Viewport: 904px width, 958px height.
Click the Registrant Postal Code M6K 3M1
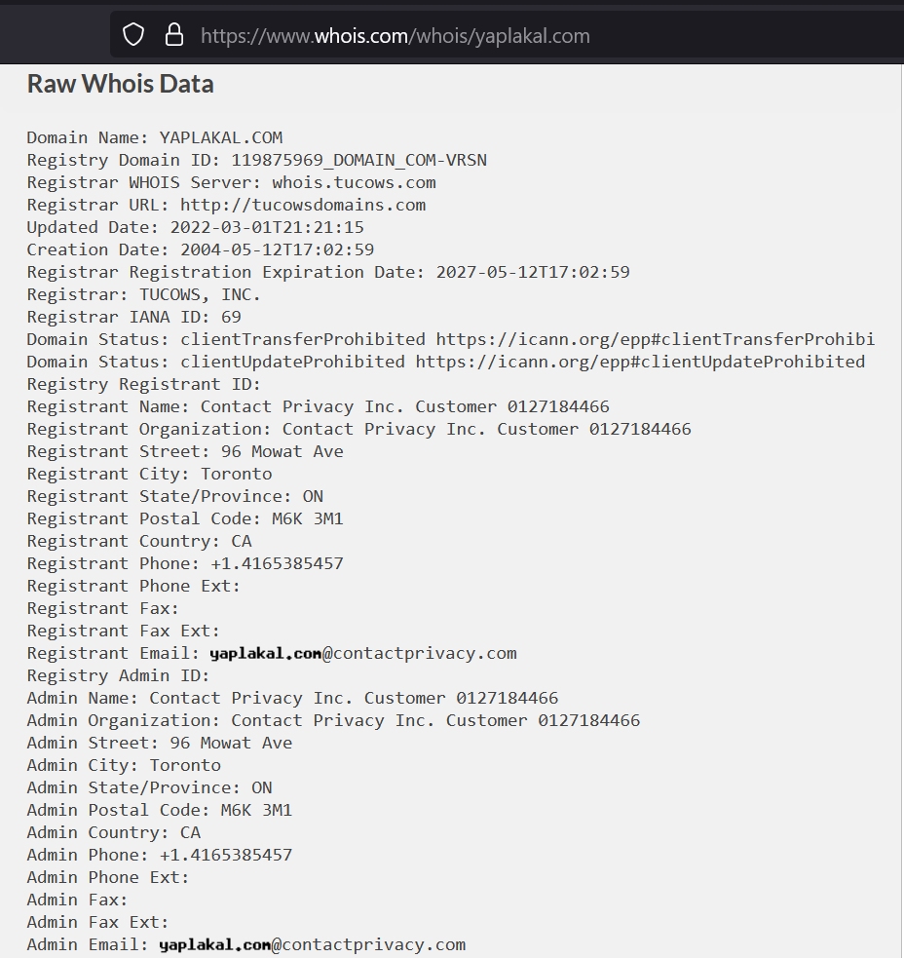point(308,518)
